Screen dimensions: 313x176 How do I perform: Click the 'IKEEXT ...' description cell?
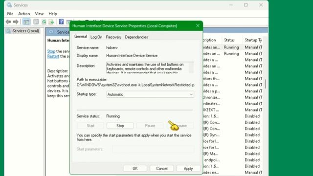[211, 110]
